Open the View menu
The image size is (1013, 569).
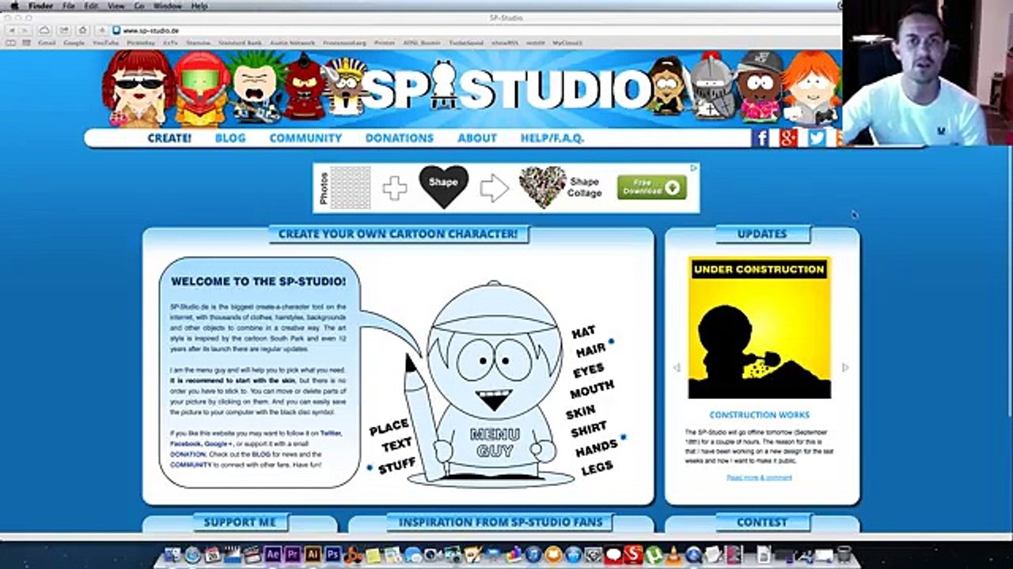point(116,6)
